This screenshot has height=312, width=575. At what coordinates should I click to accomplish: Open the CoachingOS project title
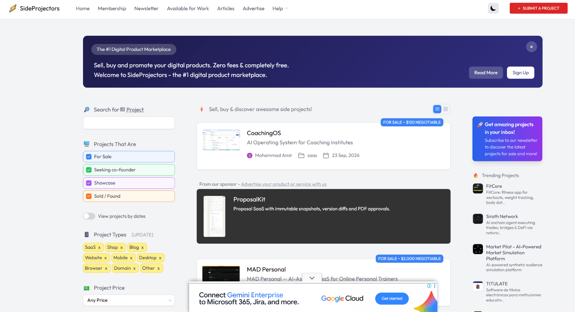[264, 133]
